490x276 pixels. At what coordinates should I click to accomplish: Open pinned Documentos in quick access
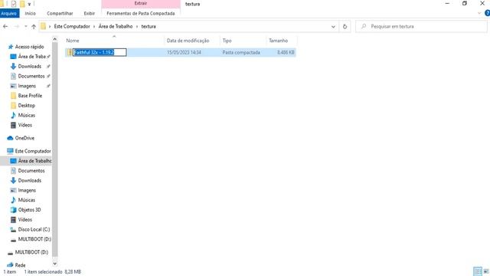(31, 76)
